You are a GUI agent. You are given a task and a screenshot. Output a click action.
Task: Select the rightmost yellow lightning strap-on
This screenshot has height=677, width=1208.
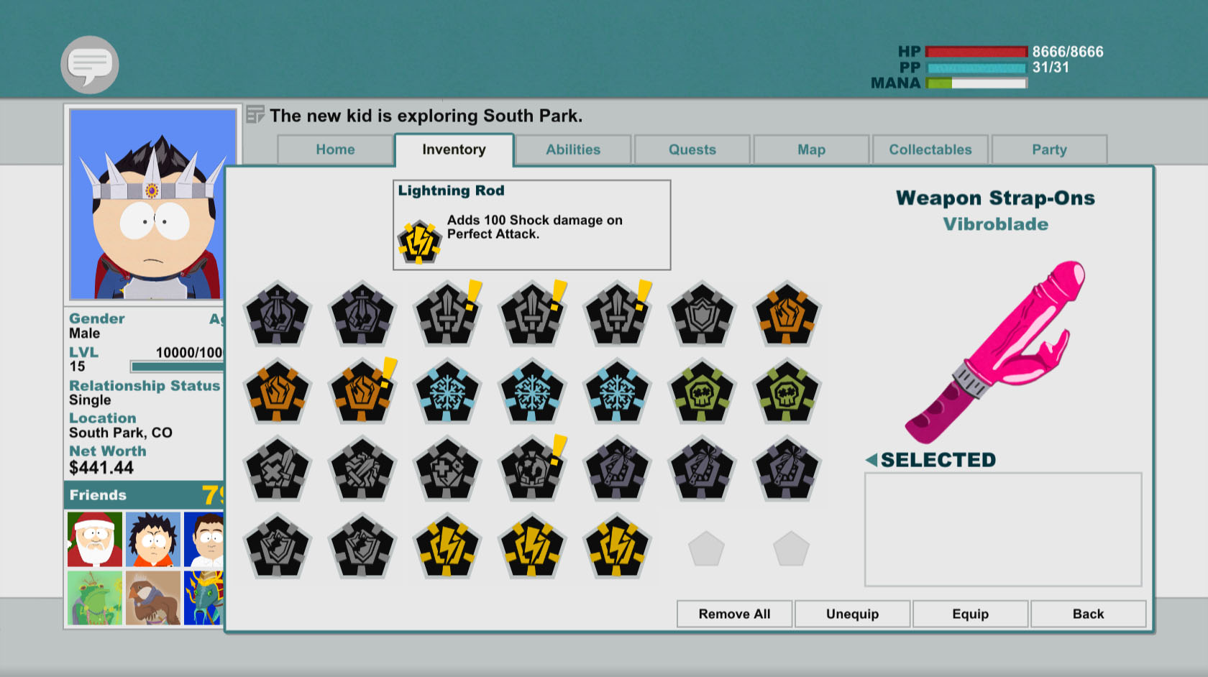pos(617,547)
